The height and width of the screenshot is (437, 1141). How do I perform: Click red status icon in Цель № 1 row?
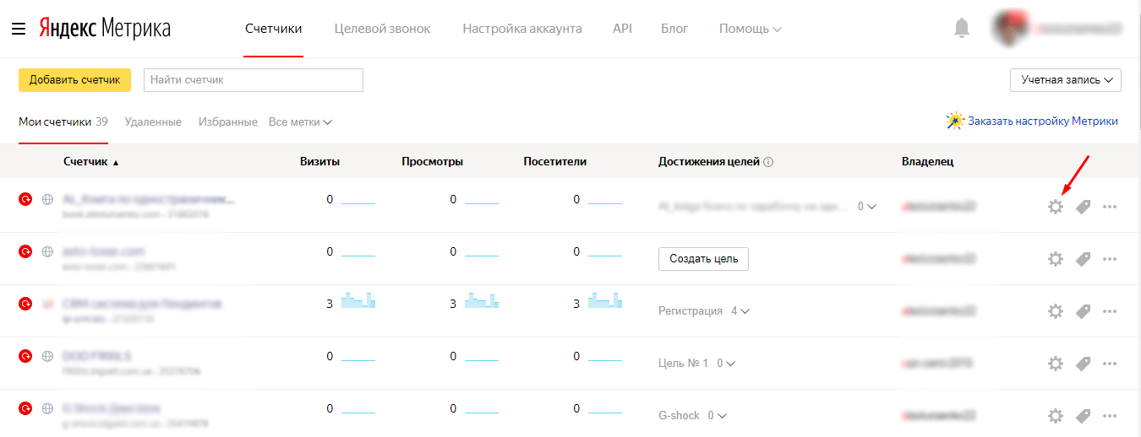pos(25,355)
